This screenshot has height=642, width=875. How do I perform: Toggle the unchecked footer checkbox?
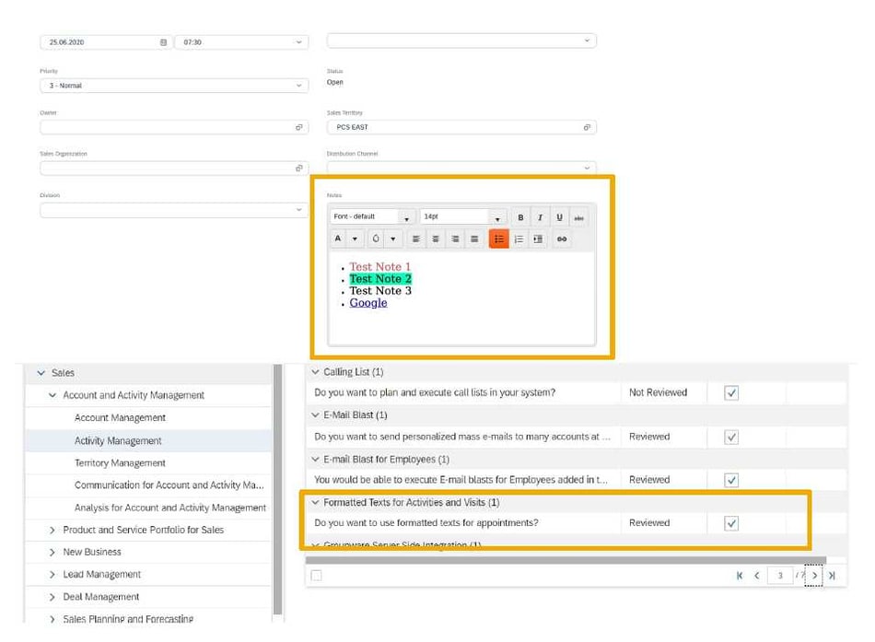pos(317,576)
